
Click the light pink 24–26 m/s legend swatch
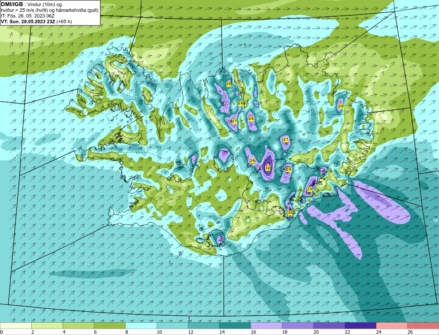[392, 325]
